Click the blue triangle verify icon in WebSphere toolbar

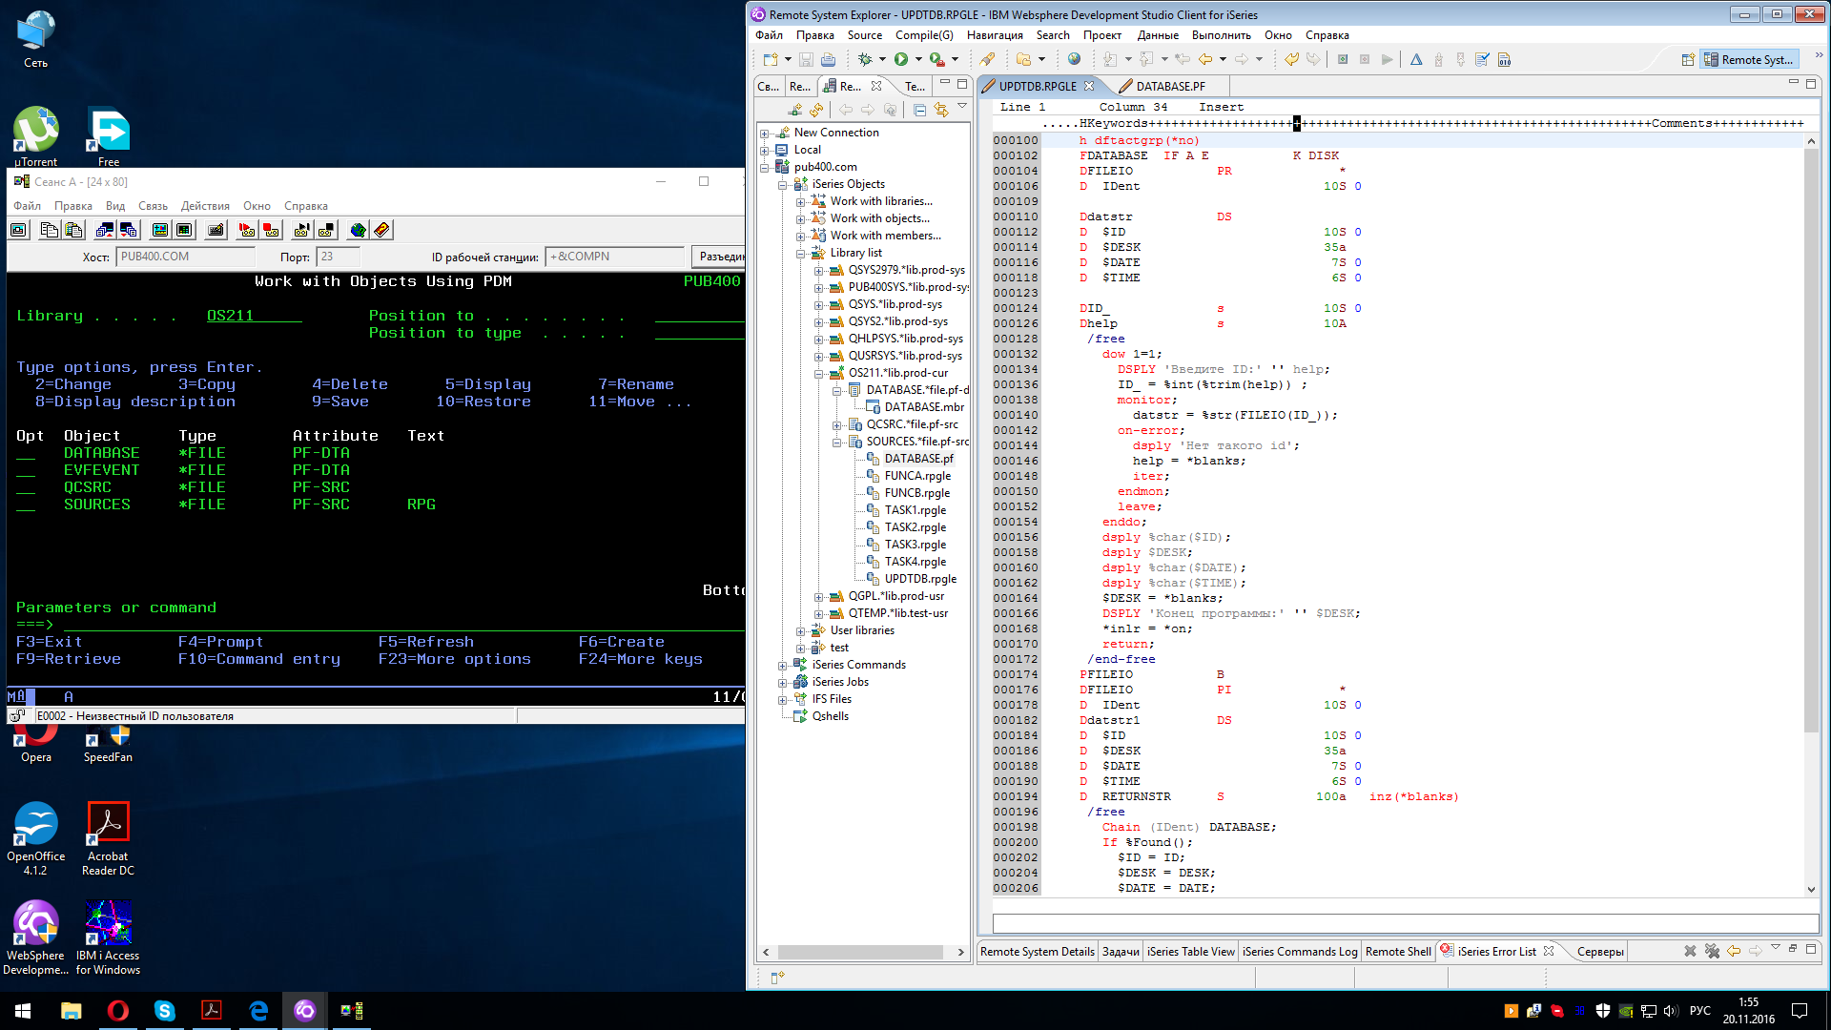point(1416,59)
